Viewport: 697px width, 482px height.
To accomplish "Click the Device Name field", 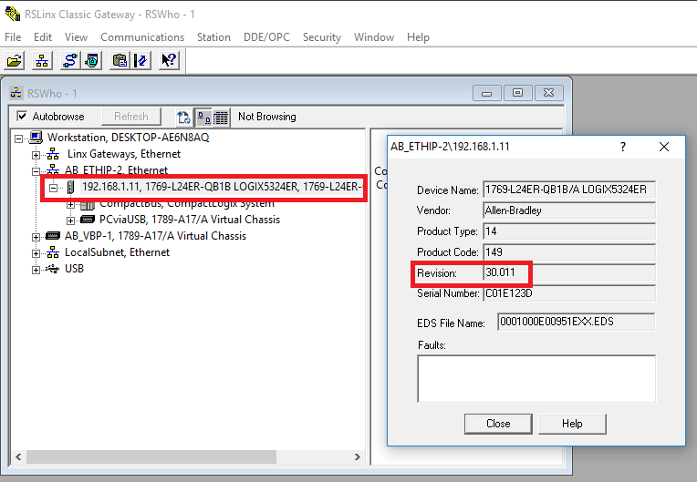I will click(569, 190).
